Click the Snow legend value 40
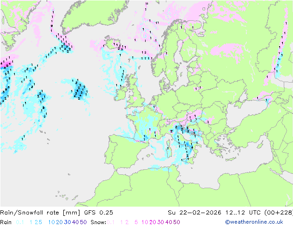 coord(169,222)
